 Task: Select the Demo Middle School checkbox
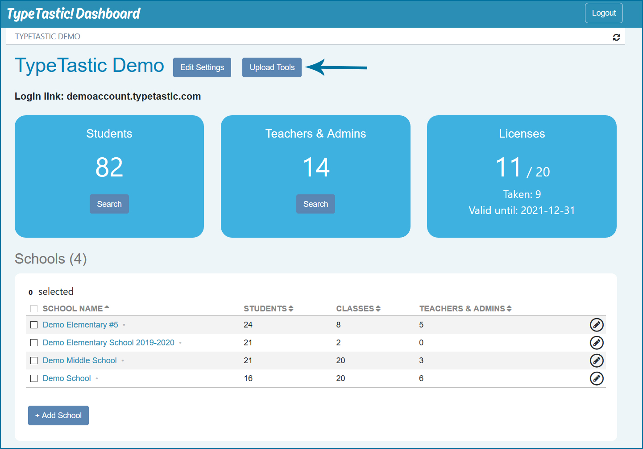coord(34,361)
